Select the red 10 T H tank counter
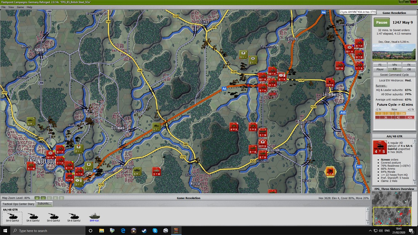The height and width of the screenshot is (235, 418). point(272,72)
